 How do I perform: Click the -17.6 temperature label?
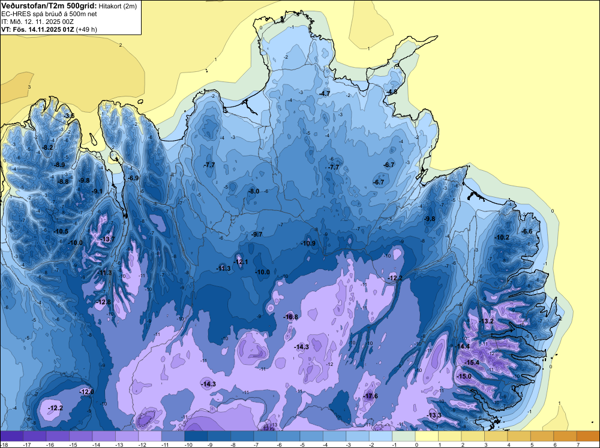[x=370, y=396]
